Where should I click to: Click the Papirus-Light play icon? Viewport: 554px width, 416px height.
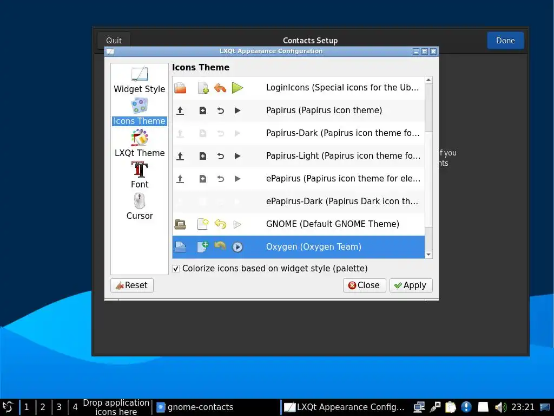click(x=238, y=156)
